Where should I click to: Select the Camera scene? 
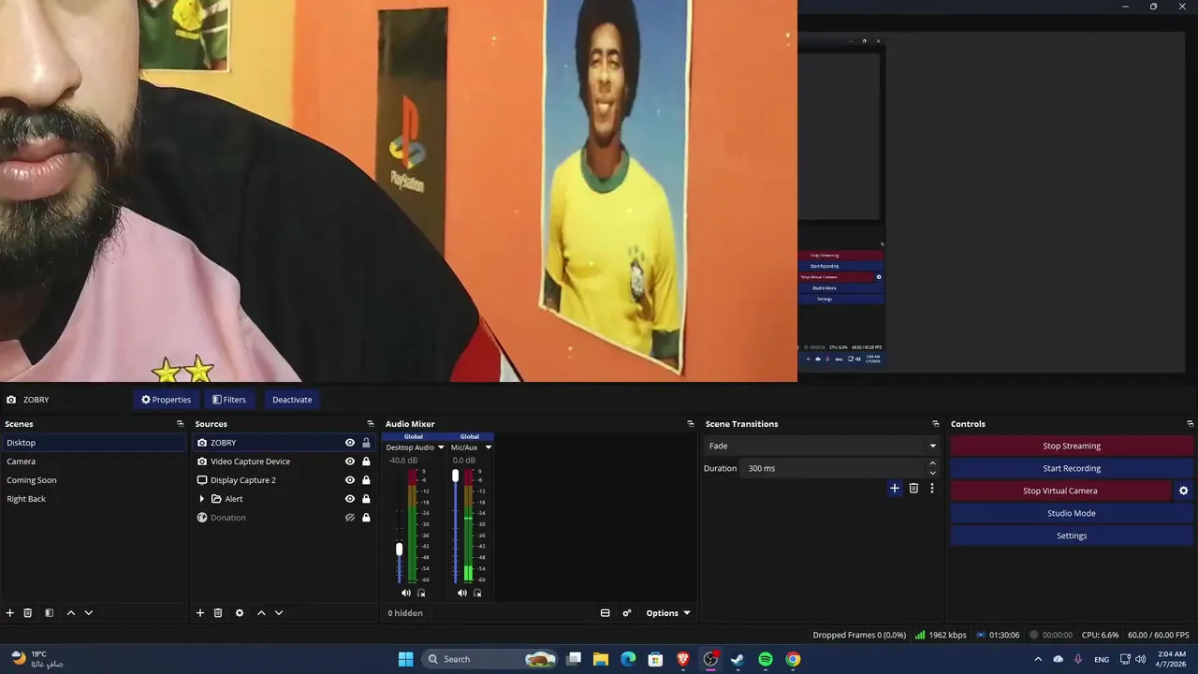point(94,462)
